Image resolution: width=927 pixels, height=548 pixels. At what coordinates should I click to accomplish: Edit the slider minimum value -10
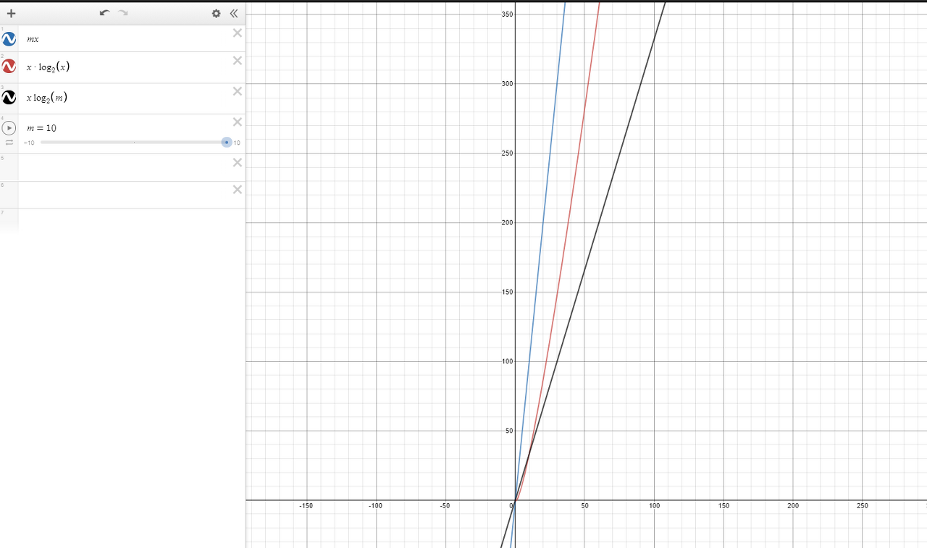[29, 143]
